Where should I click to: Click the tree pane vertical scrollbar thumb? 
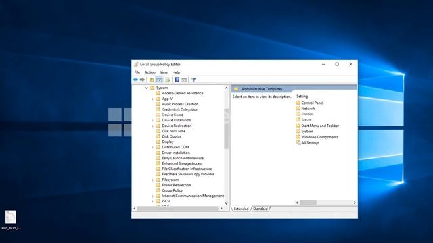pos(227,129)
